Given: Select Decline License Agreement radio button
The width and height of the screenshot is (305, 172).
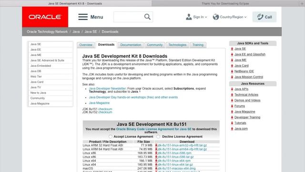Looking at the screenshot, I should click(x=158, y=137).
